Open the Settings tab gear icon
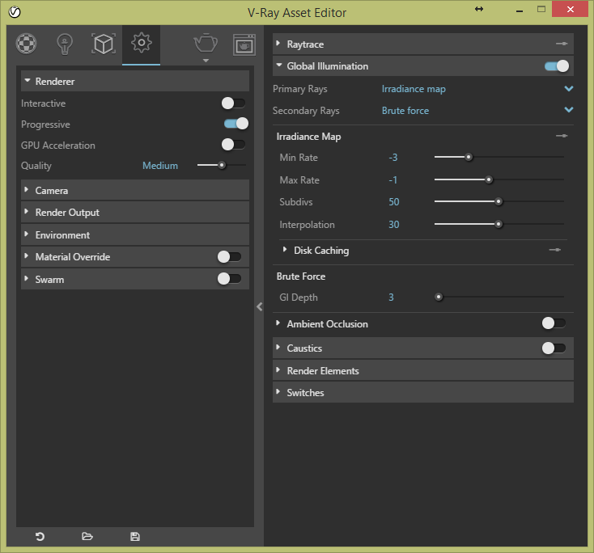The image size is (594, 553). 142,43
